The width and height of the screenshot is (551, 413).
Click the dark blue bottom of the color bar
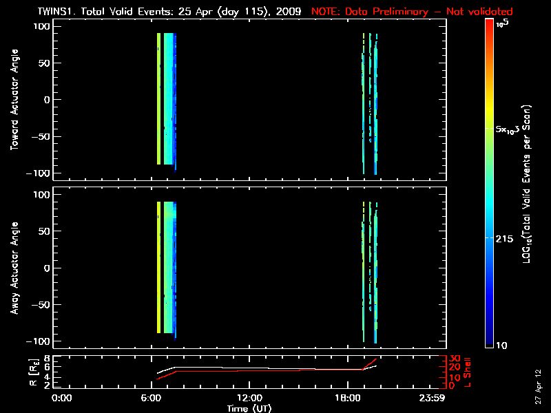point(489,341)
